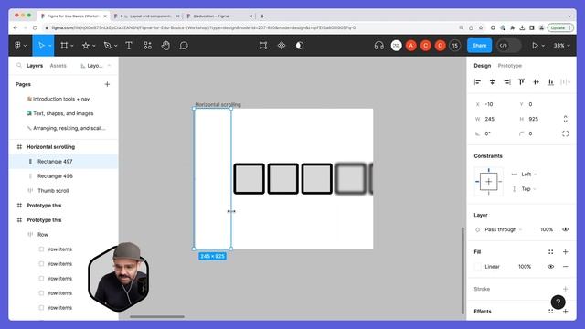
Task: Click the Present play icon
Action: pos(535,46)
